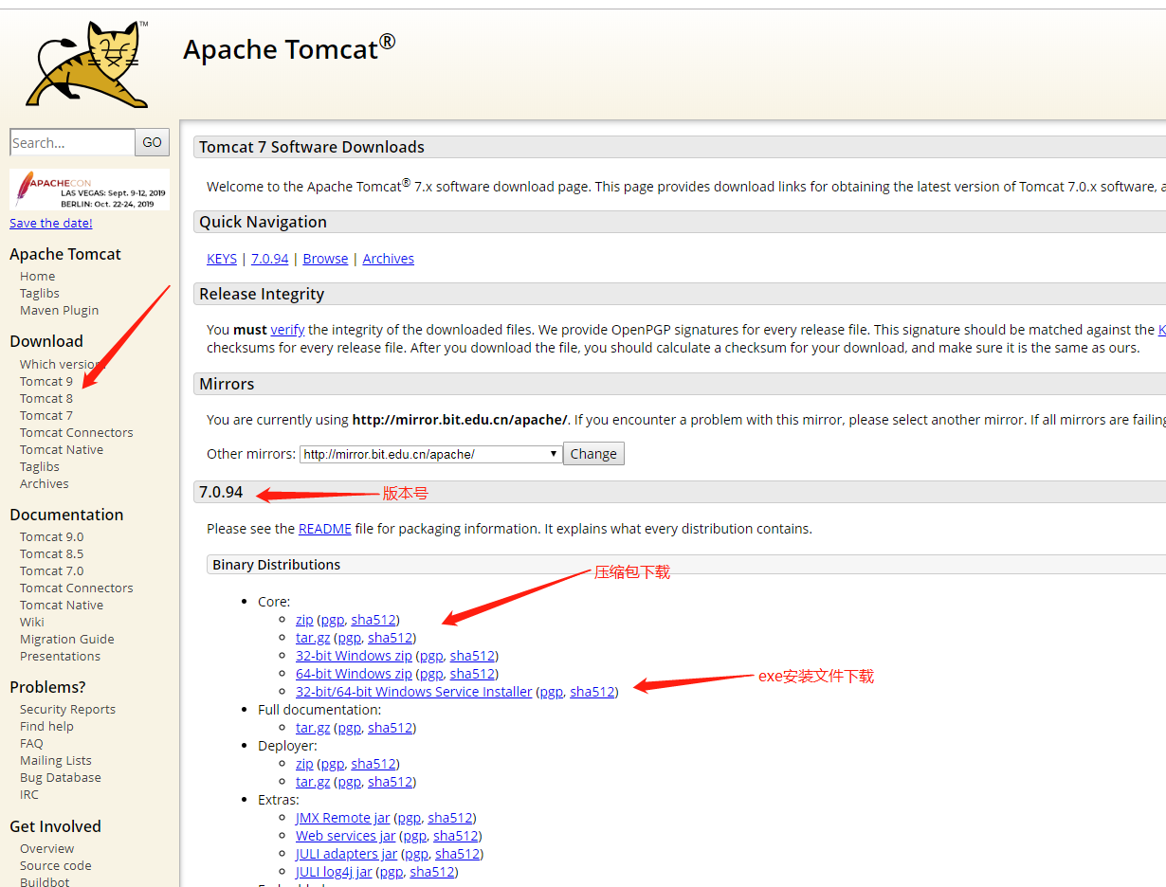Download the Core zip package
Screen dimensions: 1166x887
pyautogui.click(x=304, y=620)
